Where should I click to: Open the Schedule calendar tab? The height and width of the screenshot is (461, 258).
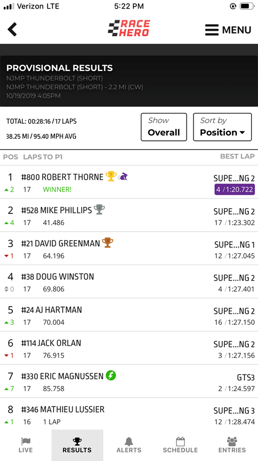[x=180, y=445]
